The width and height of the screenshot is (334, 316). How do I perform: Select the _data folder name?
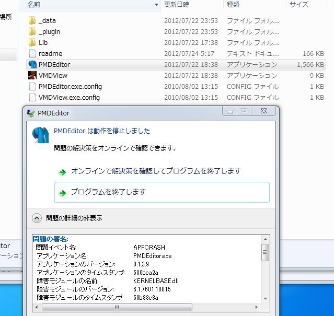click(47, 21)
